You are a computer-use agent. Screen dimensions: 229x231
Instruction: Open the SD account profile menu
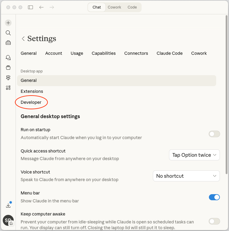(8, 220)
